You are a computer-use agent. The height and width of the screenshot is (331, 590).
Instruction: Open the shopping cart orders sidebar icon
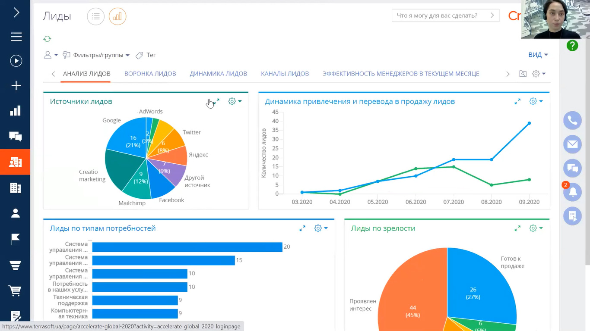pyautogui.click(x=15, y=291)
